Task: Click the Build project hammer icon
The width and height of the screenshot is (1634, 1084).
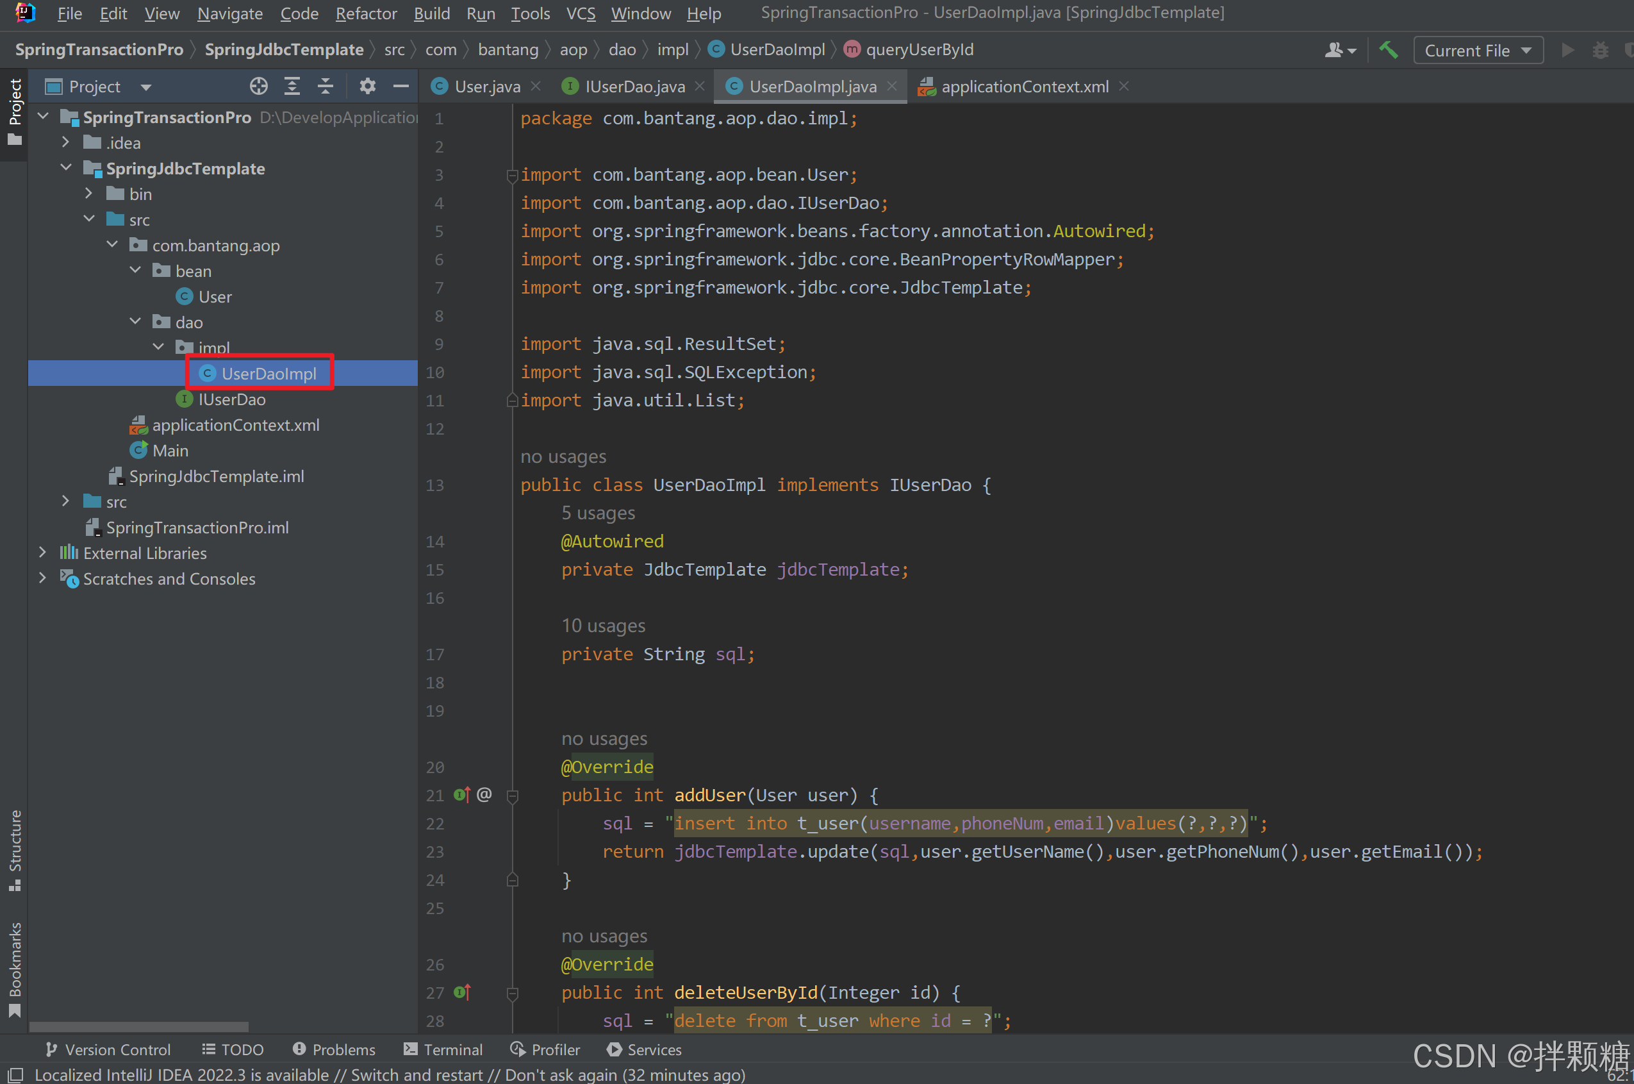Action: pyautogui.click(x=1388, y=50)
